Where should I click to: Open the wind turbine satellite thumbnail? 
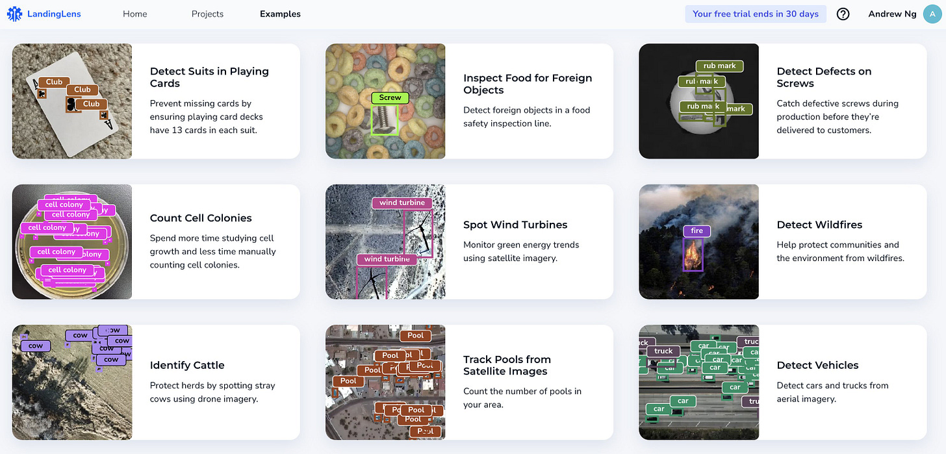(x=385, y=242)
